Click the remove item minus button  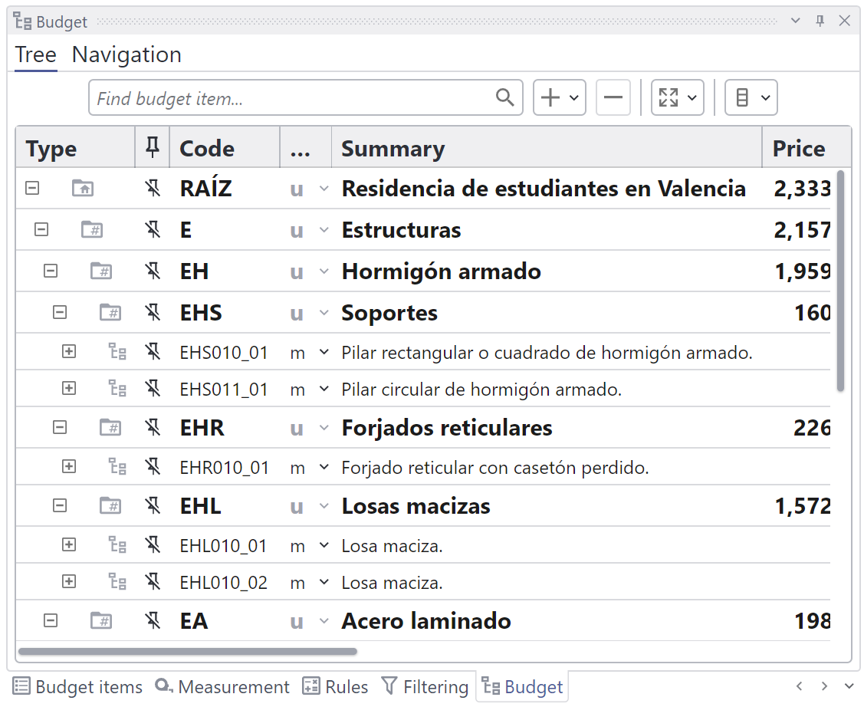click(613, 97)
